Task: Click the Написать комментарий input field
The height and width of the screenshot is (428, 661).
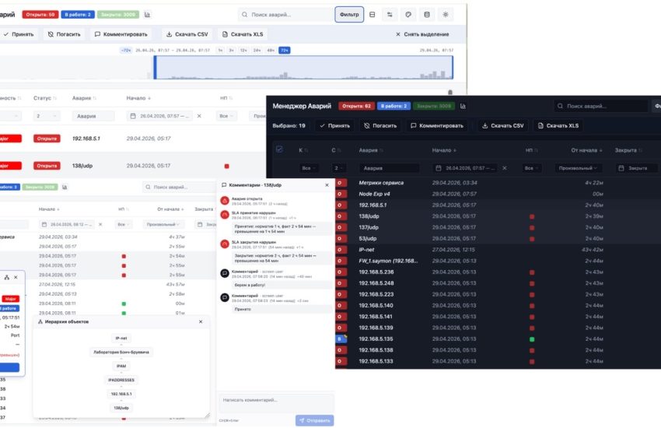Action: [275, 400]
